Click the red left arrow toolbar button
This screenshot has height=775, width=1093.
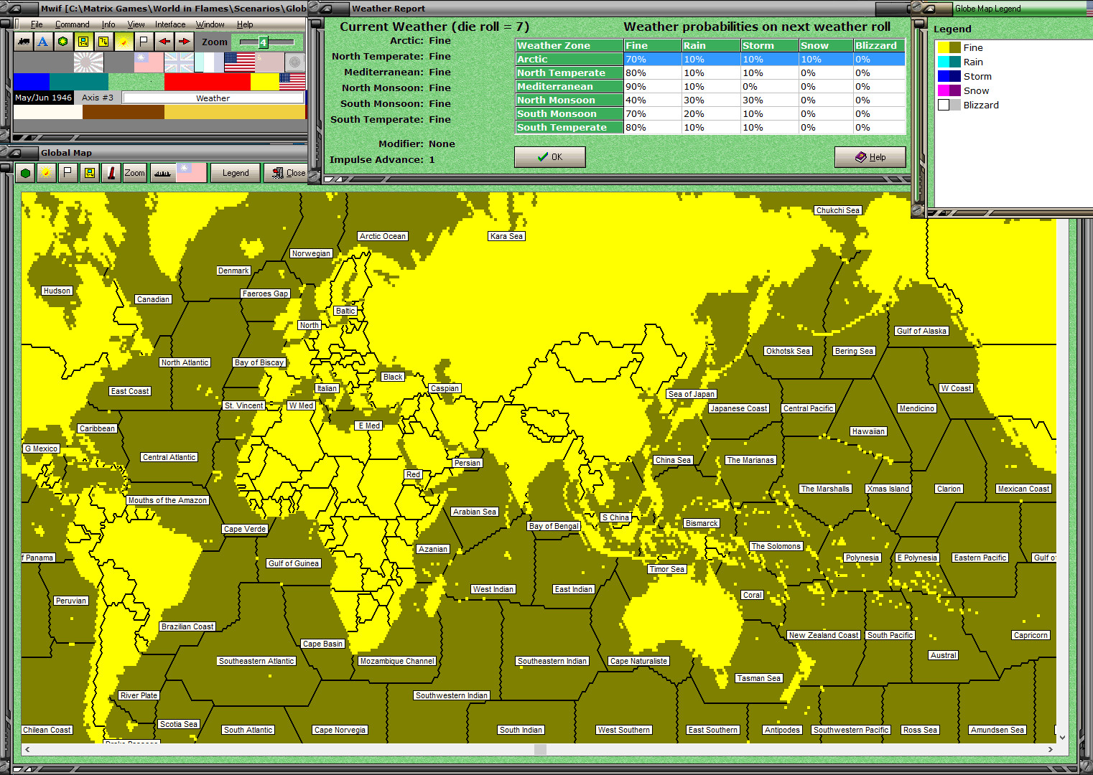pos(164,42)
